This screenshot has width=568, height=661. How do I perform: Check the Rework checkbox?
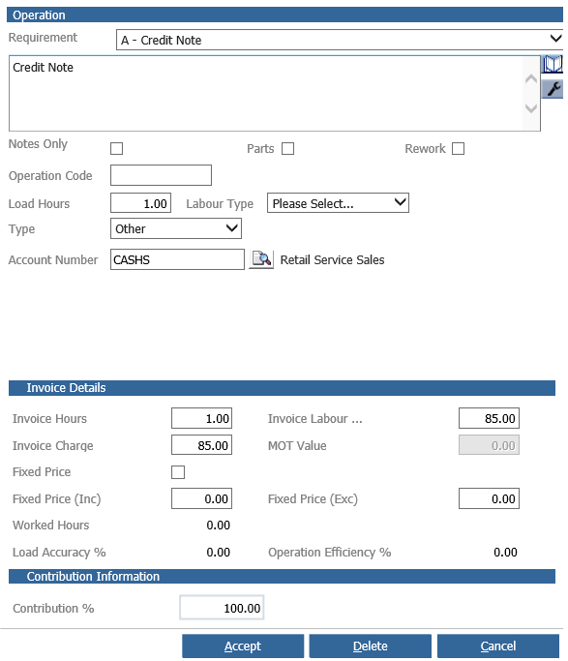click(x=458, y=148)
